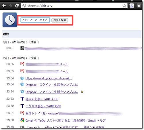Open Gmail の ToDo リスト help link
Screen dimensions: 144x130
[x=66, y=120]
